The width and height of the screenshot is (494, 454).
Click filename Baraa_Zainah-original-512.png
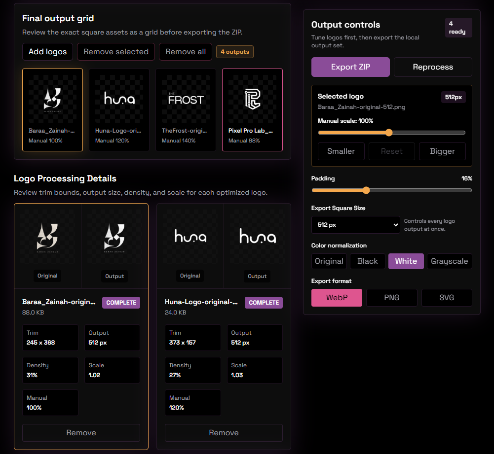(x=361, y=107)
